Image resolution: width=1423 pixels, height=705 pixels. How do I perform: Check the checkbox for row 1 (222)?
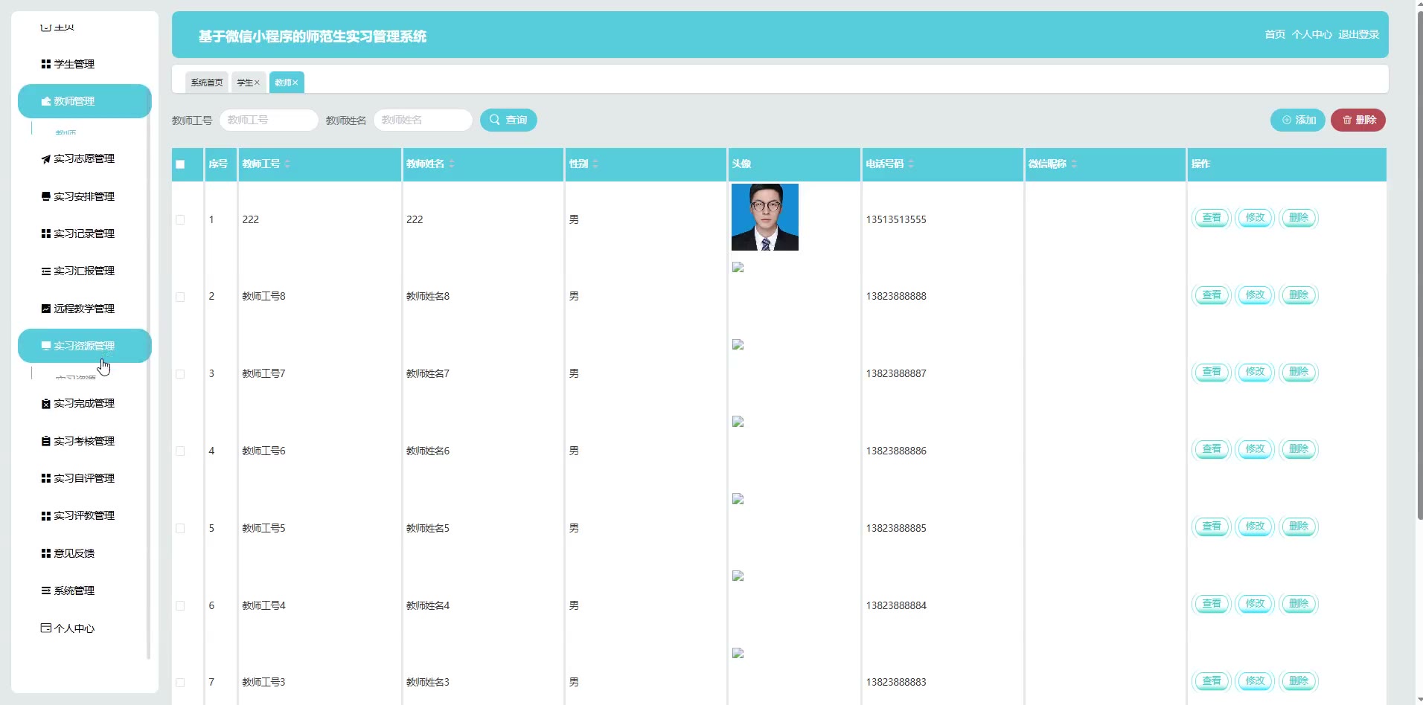(x=180, y=219)
